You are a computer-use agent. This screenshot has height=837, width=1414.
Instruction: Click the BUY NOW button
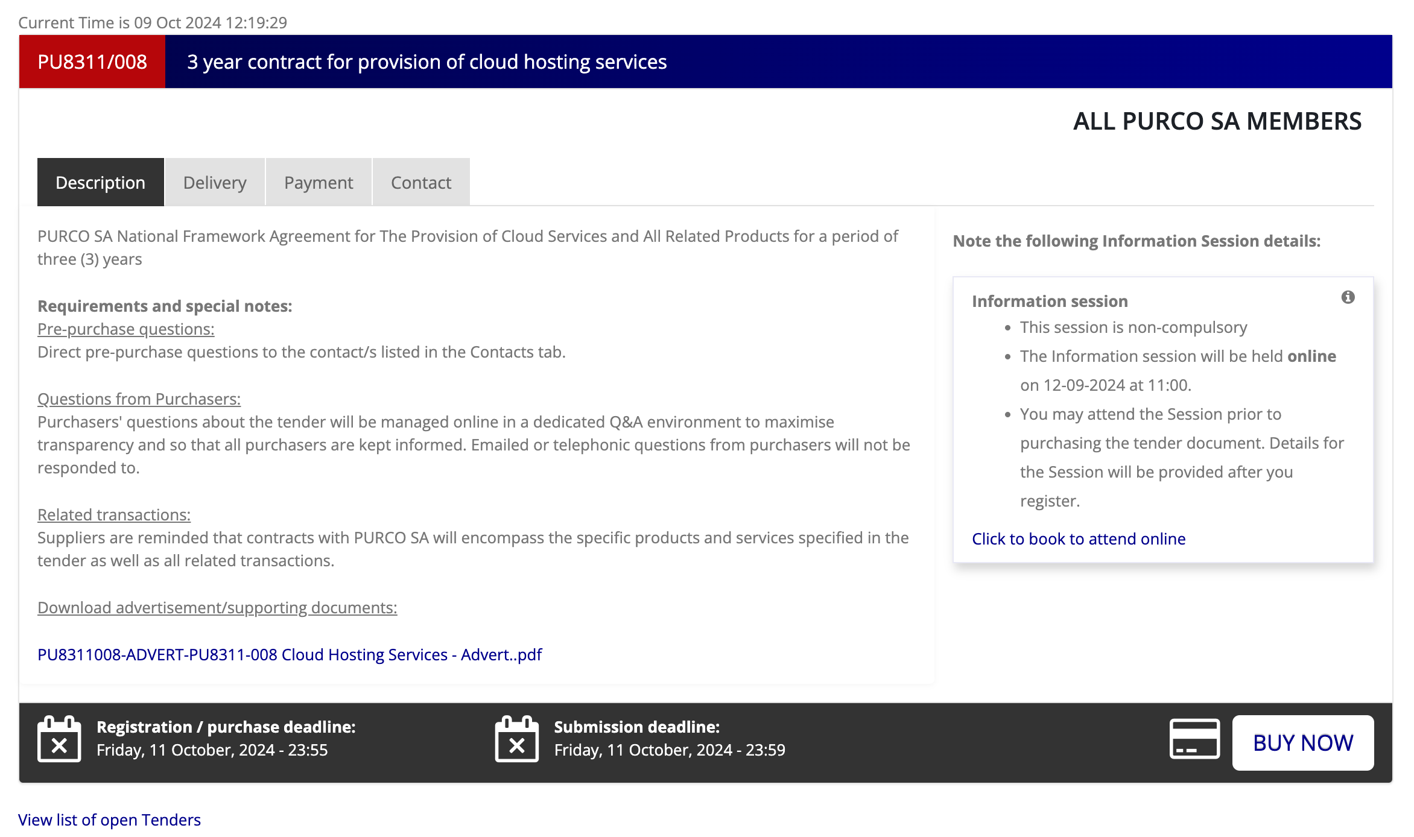click(1303, 742)
